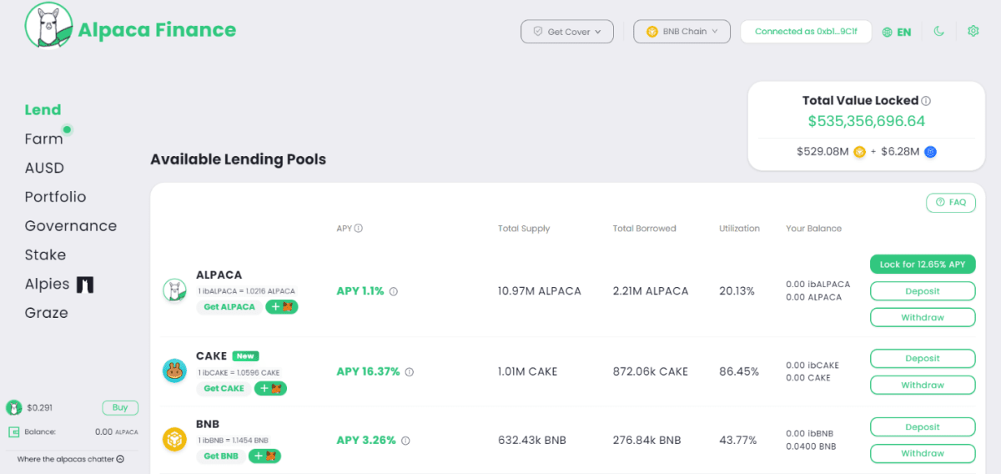Navigate to Governance
Viewport: 1001px width, 474px height.
coord(71,226)
